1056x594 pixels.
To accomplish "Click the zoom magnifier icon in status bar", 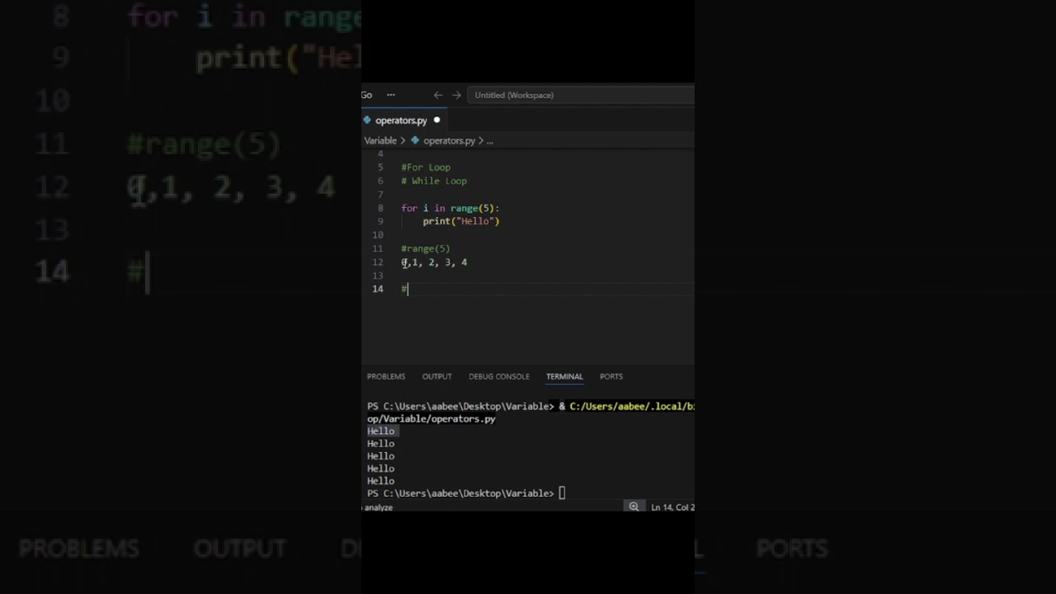I will pyautogui.click(x=634, y=507).
